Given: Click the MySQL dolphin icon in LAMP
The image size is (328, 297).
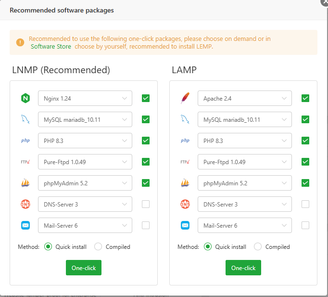Looking at the screenshot, I should 185,119.
